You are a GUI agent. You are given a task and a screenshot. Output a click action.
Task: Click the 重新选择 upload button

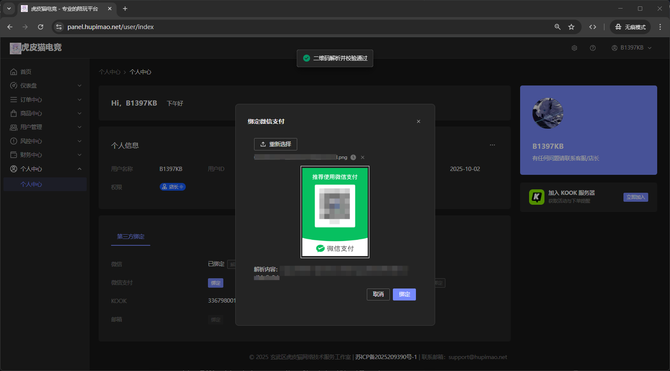[275, 144]
